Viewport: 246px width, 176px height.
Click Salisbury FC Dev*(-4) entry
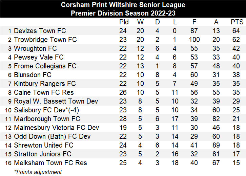tap(46, 110)
